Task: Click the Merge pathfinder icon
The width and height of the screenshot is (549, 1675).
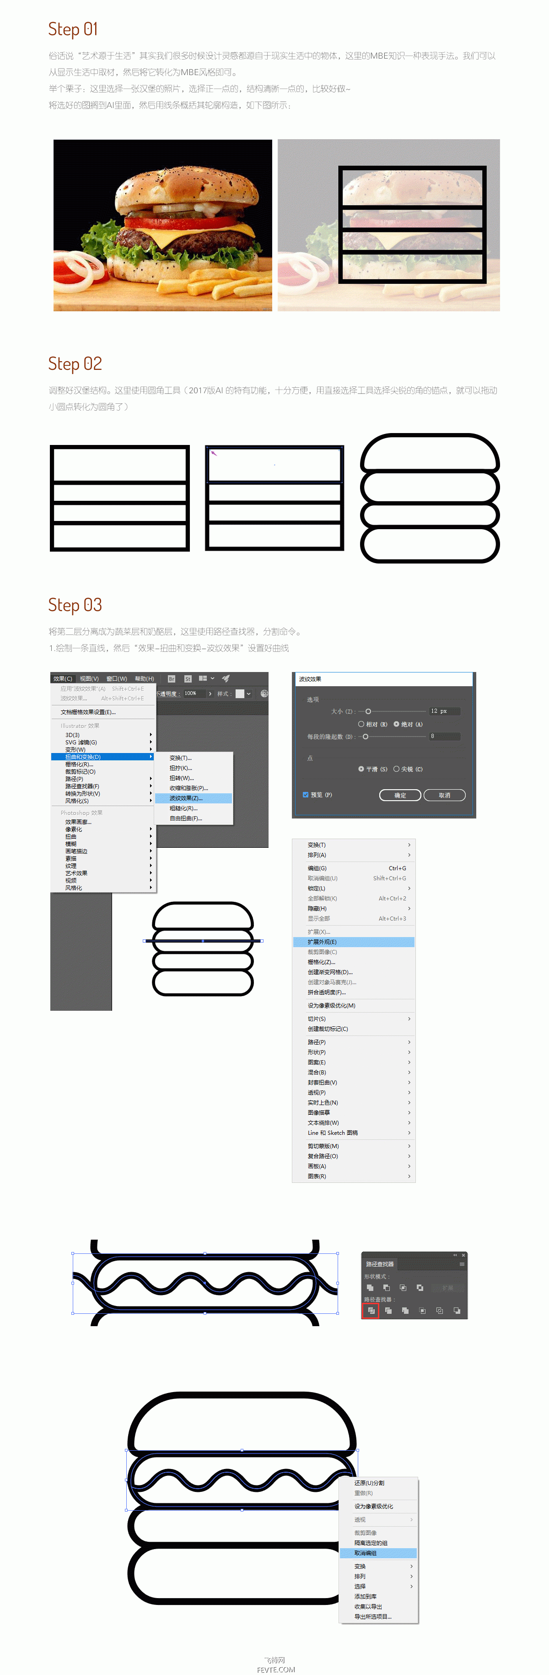Action: [405, 1310]
